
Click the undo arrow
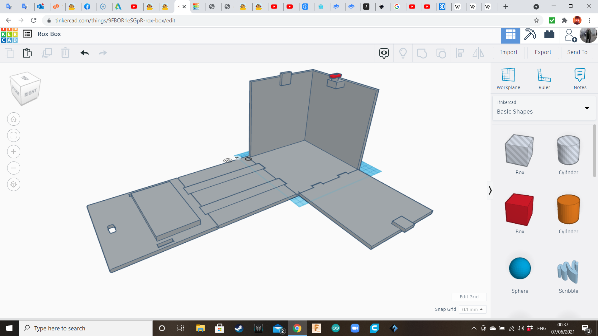click(85, 53)
